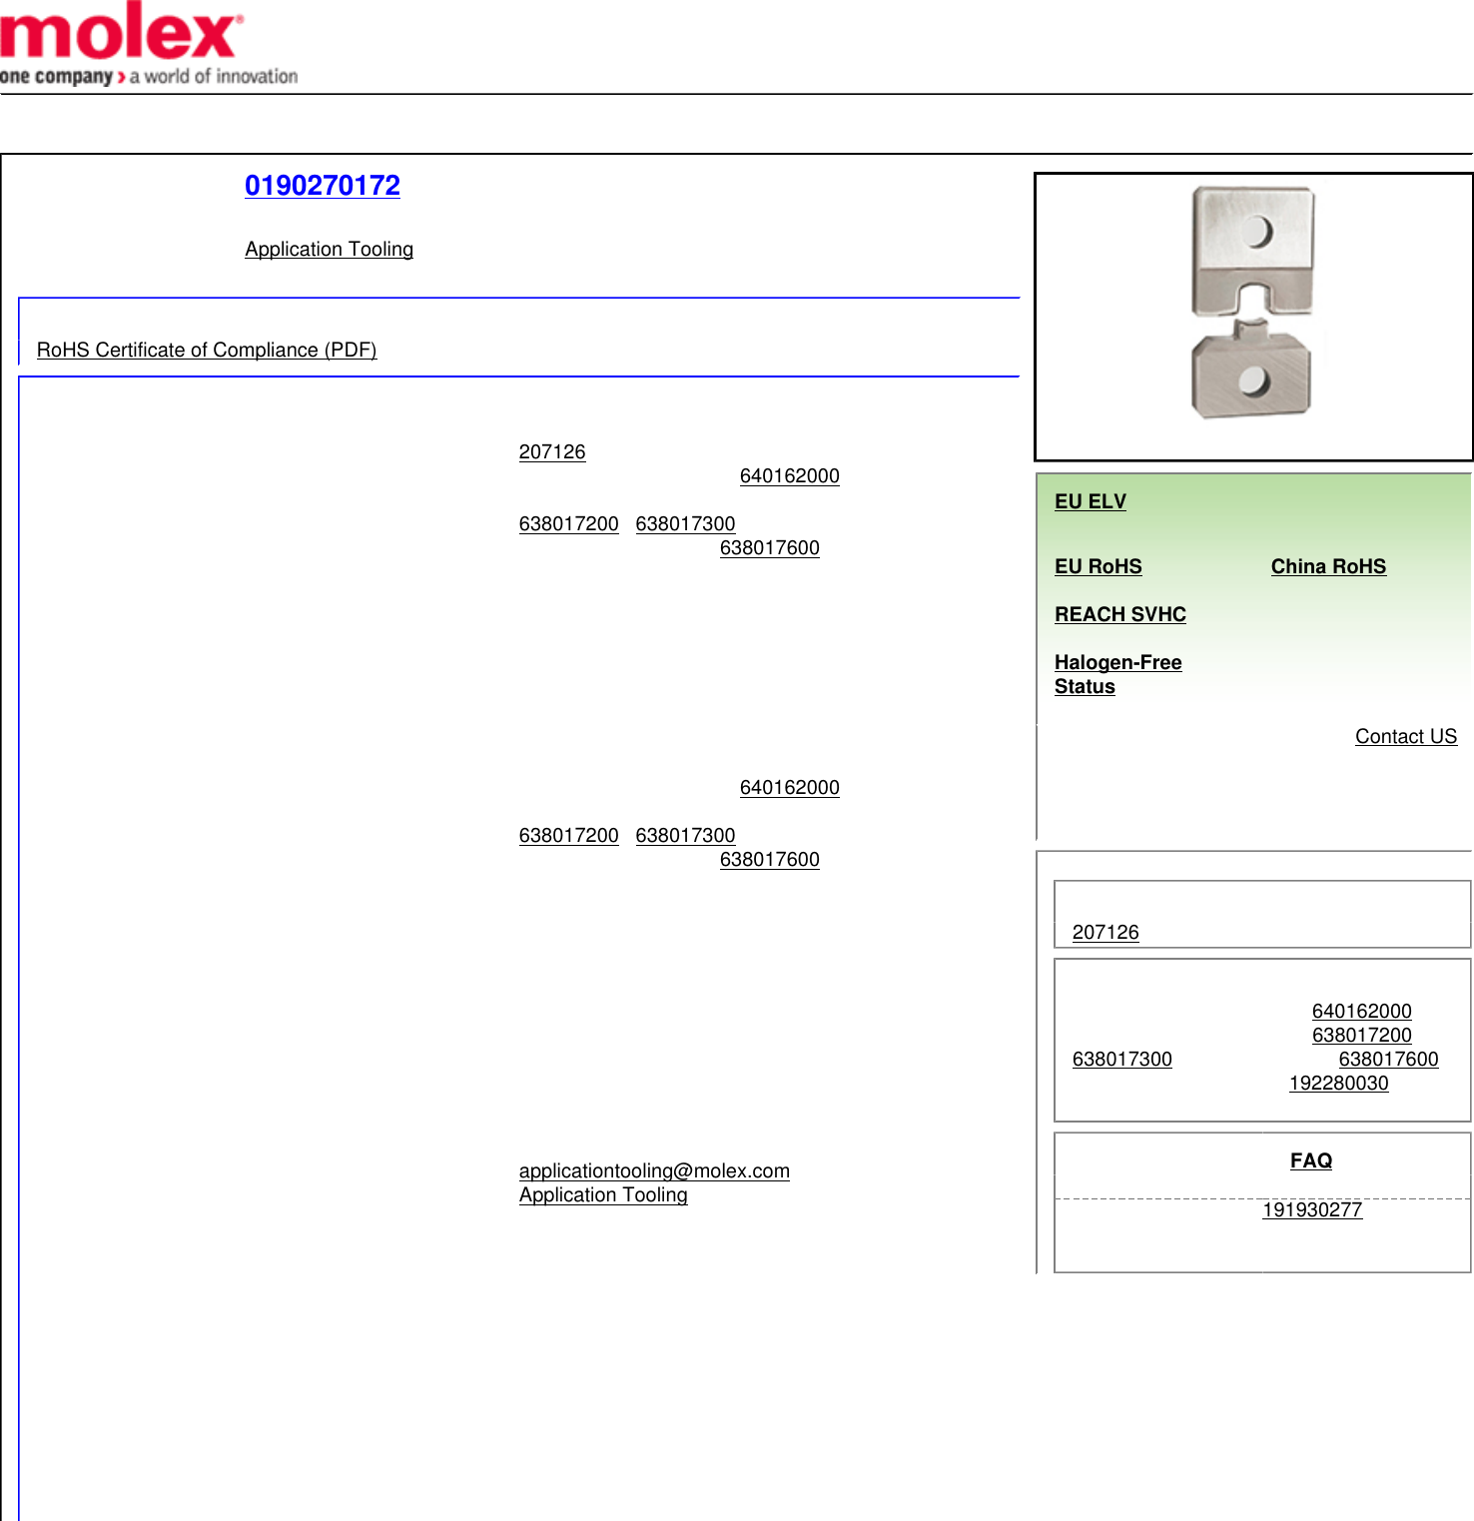Open the EU RoHS link
The width and height of the screenshot is (1474, 1521).
1098,566
